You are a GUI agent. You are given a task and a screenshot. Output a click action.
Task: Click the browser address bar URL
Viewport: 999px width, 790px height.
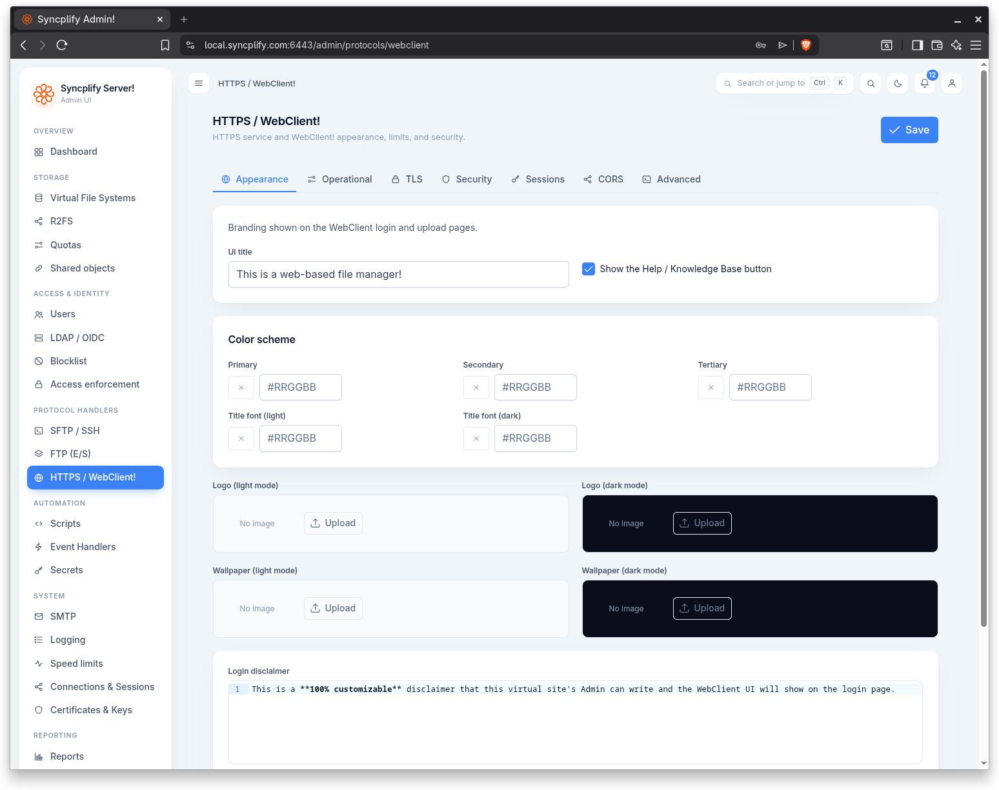click(316, 45)
